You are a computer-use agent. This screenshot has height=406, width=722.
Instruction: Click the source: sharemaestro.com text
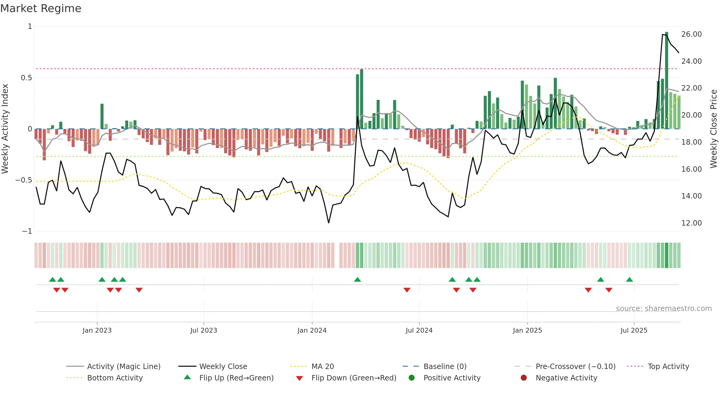pos(664,308)
